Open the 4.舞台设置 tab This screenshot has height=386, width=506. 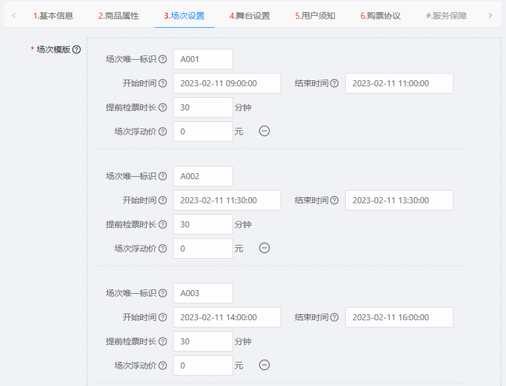[x=250, y=16]
